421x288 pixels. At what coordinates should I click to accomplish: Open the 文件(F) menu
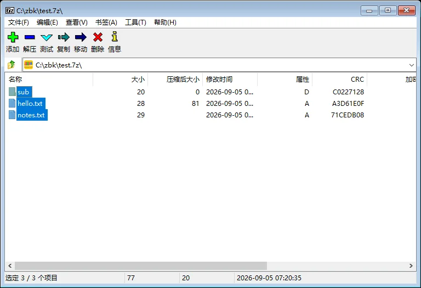click(19, 22)
